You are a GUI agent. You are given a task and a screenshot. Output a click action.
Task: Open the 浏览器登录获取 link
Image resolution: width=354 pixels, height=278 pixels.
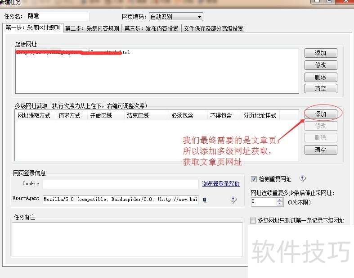coord(221,184)
